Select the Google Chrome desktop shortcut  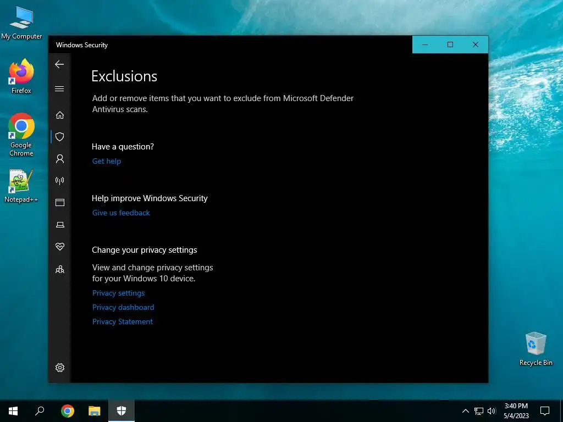click(21, 135)
